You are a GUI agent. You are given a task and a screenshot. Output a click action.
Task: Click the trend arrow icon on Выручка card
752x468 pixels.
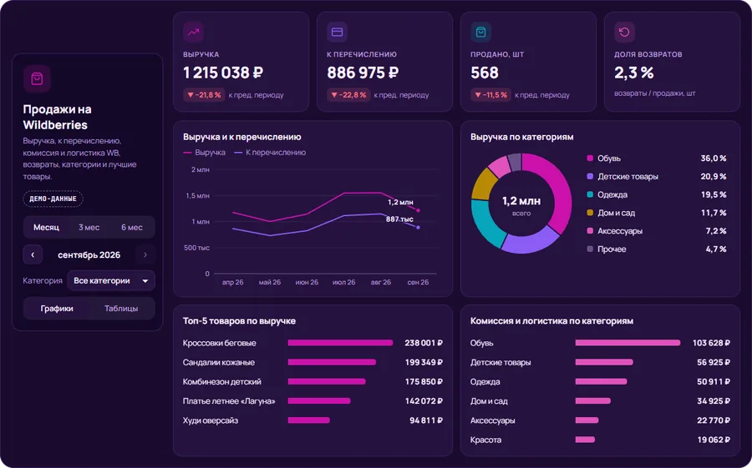193,32
